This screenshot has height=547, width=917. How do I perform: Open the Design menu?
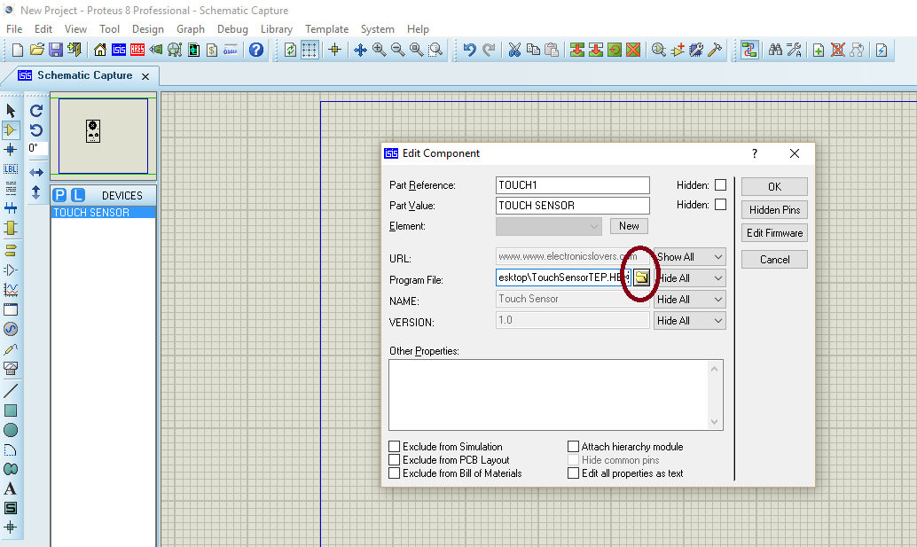pos(148,28)
